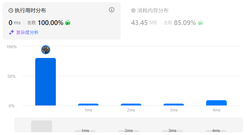Click the info icon in runtime card
This screenshot has width=247, height=135.
click(112, 10)
